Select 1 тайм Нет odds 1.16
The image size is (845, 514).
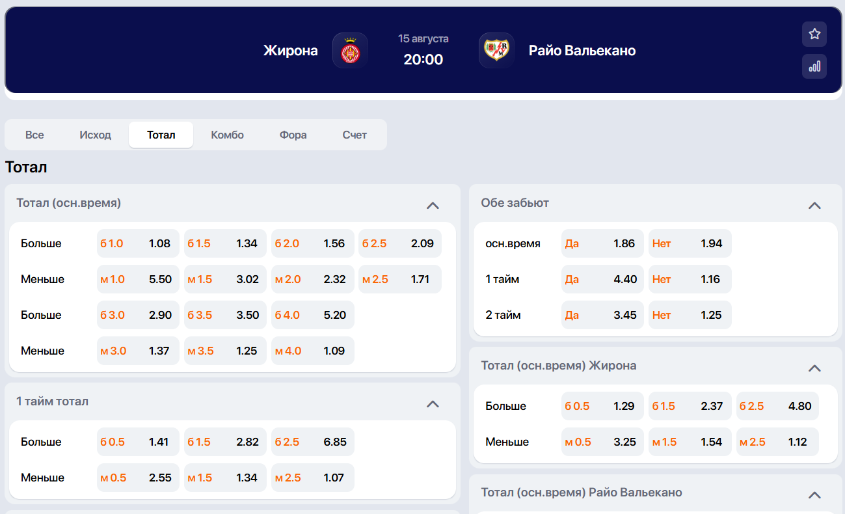coord(690,279)
